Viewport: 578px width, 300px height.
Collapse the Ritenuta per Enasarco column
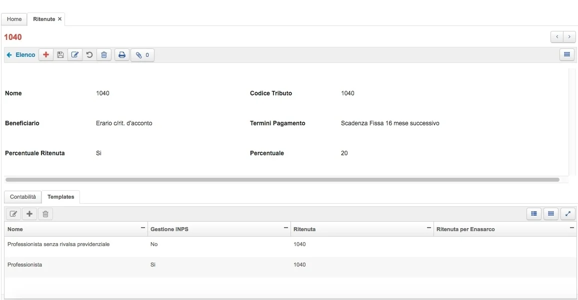click(571, 228)
